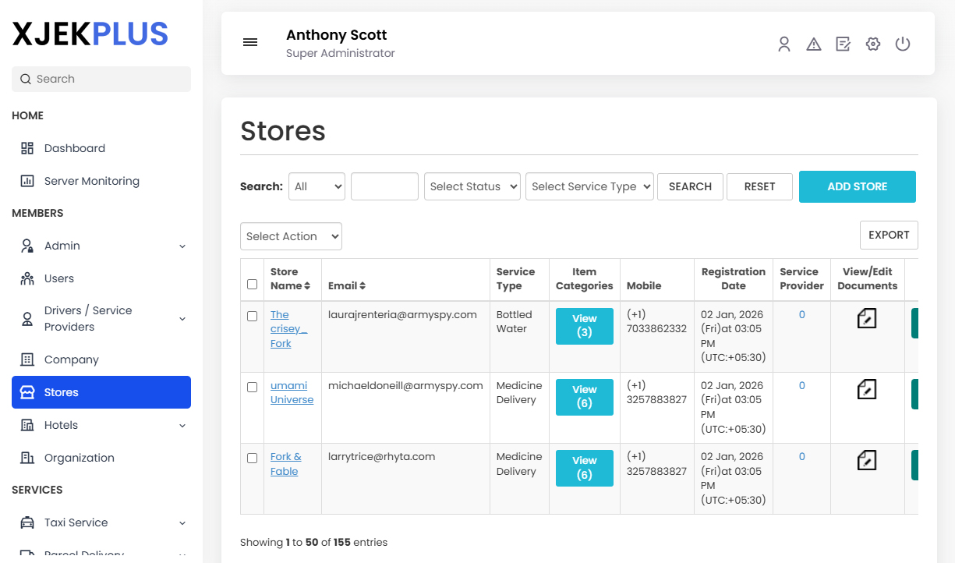The image size is (955, 563).
Task: Open the Dashboard from the sidebar
Action: 74,148
